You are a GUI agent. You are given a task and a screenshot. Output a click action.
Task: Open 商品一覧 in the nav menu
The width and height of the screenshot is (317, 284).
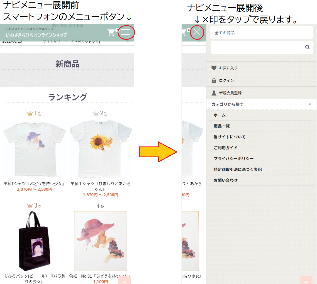221,126
